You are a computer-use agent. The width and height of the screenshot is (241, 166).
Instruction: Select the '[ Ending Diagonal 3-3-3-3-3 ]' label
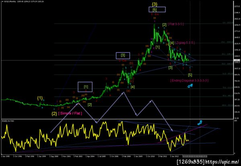pos(189,81)
